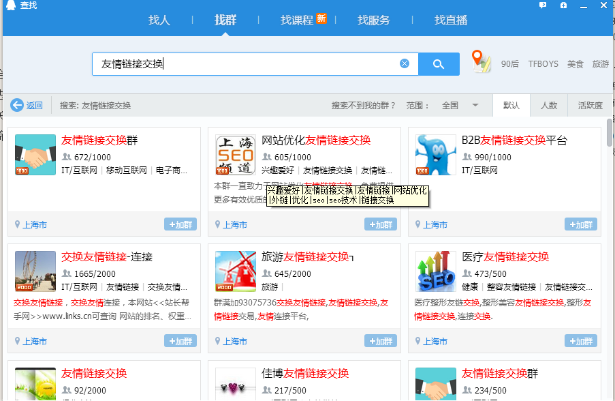
Task: Open the 上海SEO频道 group avatar
Action: click(x=235, y=155)
